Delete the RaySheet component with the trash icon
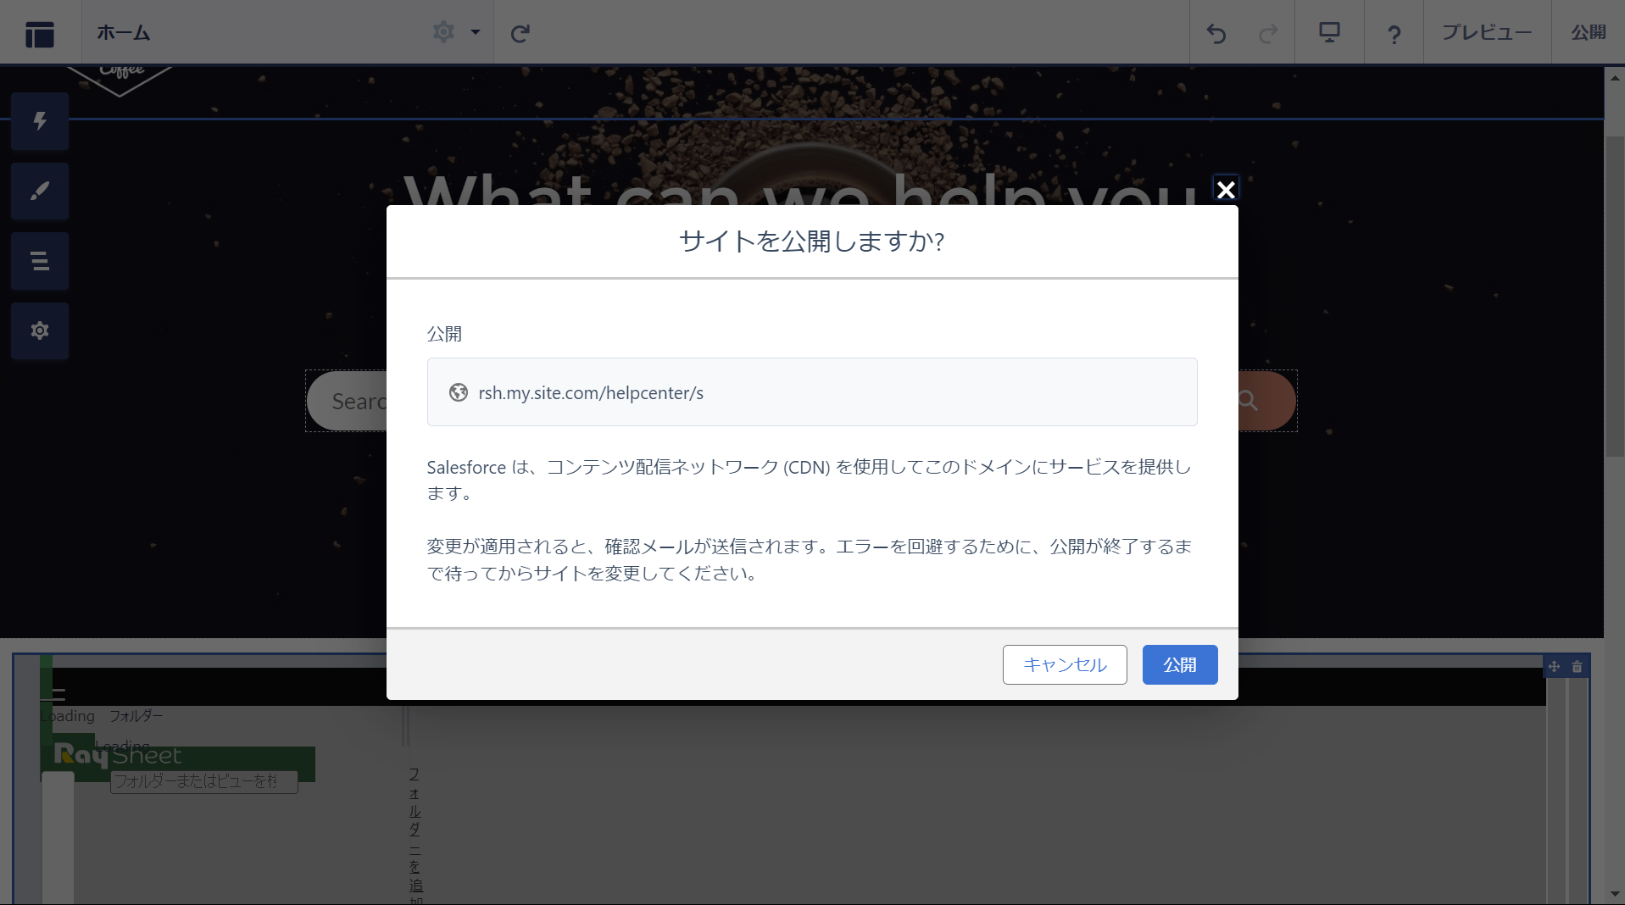This screenshot has height=905, width=1625. [1577, 667]
